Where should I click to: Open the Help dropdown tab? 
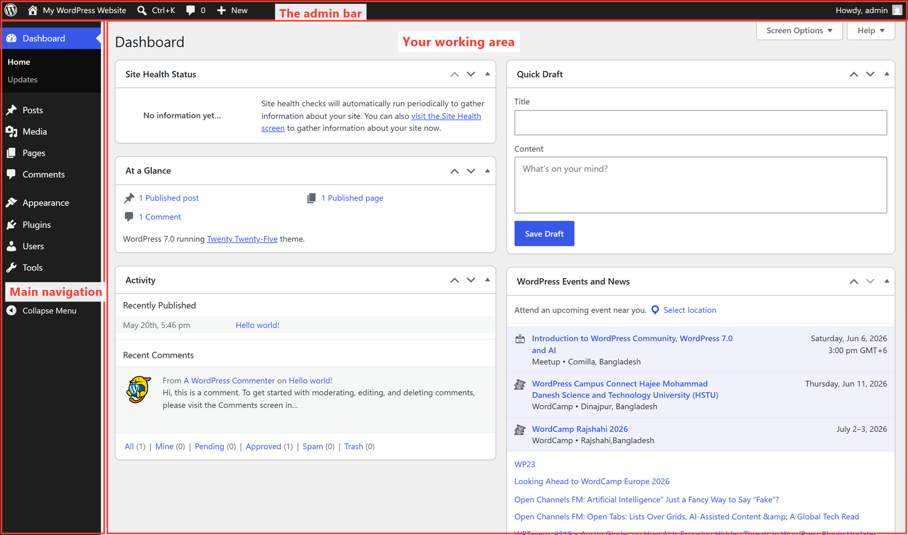[x=871, y=31]
